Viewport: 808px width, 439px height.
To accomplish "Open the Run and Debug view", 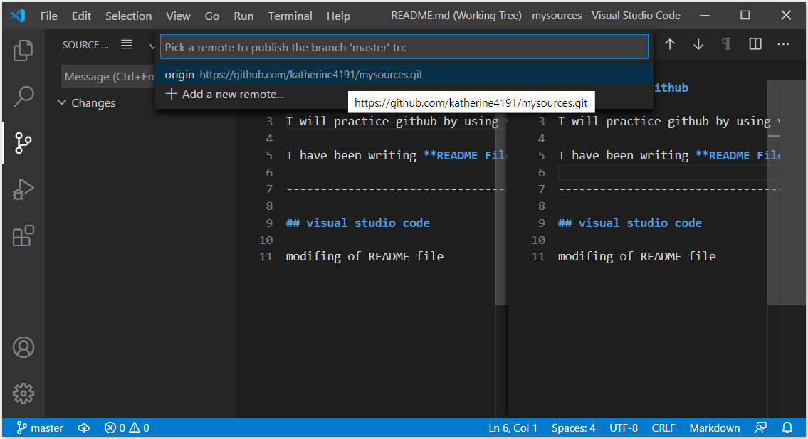I will click(23, 189).
